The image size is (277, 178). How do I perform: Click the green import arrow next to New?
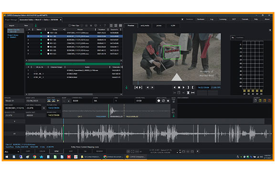tap(35, 25)
